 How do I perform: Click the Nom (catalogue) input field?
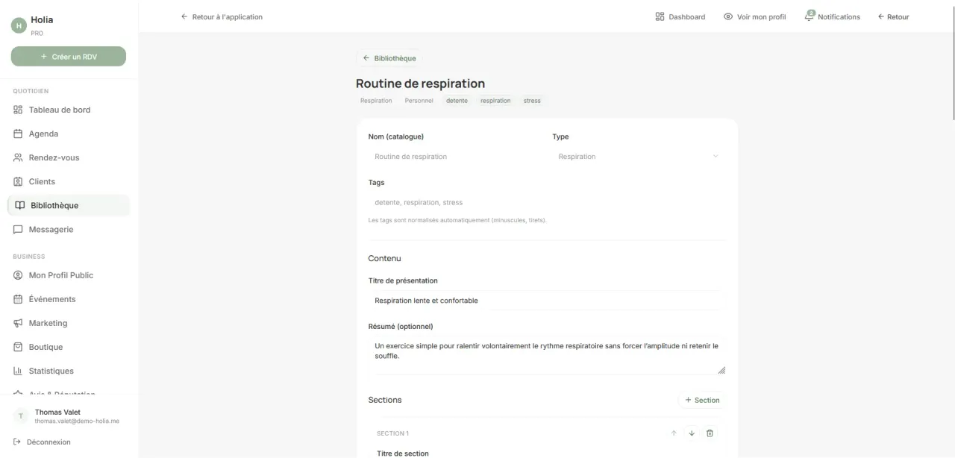455,157
